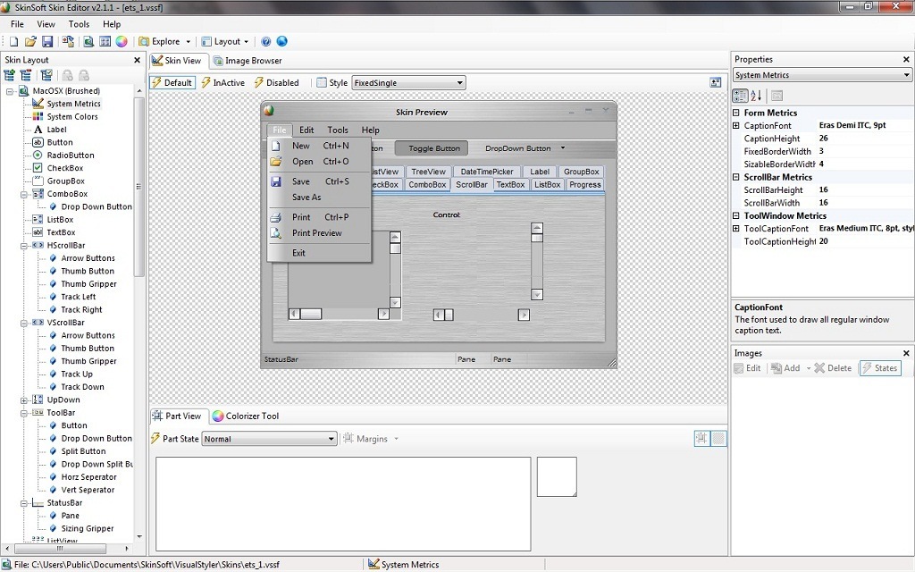Viewport: 915px width, 572px height.
Task: Switch to the Part View tab
Action: coord(177,416)
